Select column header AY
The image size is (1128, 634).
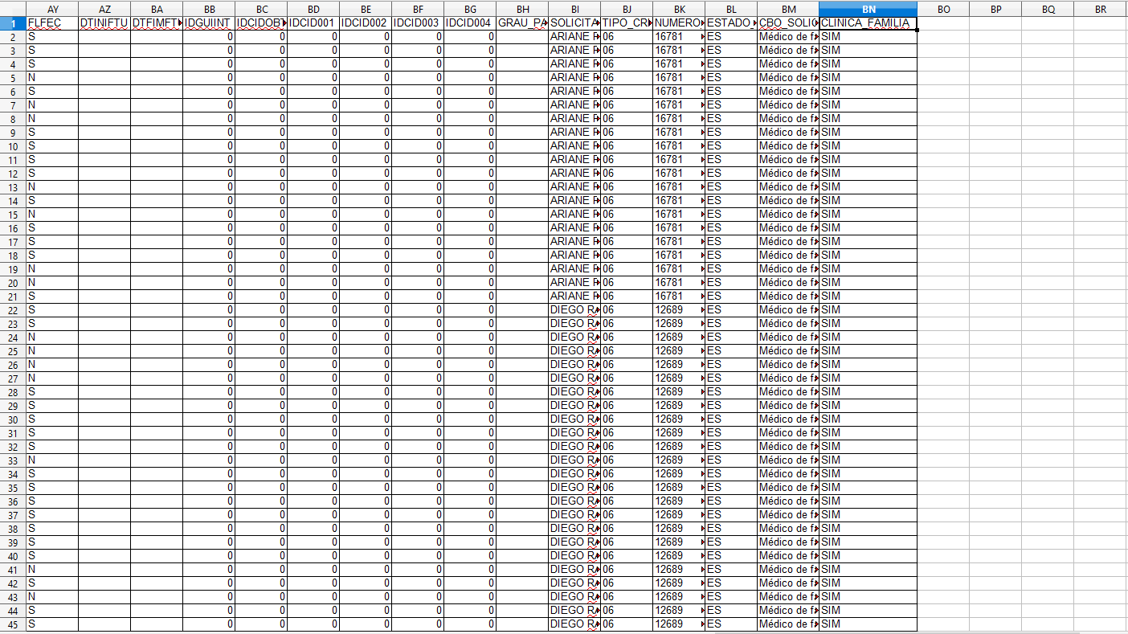click(x=52, y=9)
